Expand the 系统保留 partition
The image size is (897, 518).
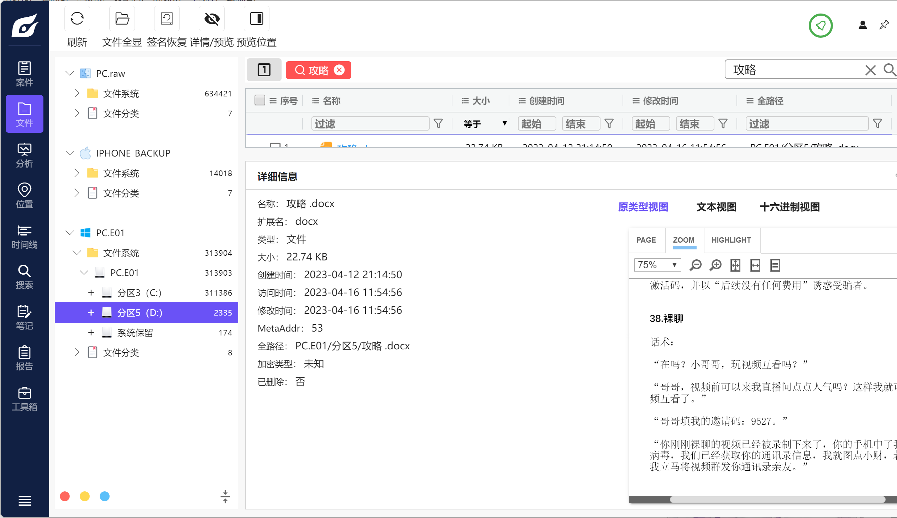click(91, 332)
